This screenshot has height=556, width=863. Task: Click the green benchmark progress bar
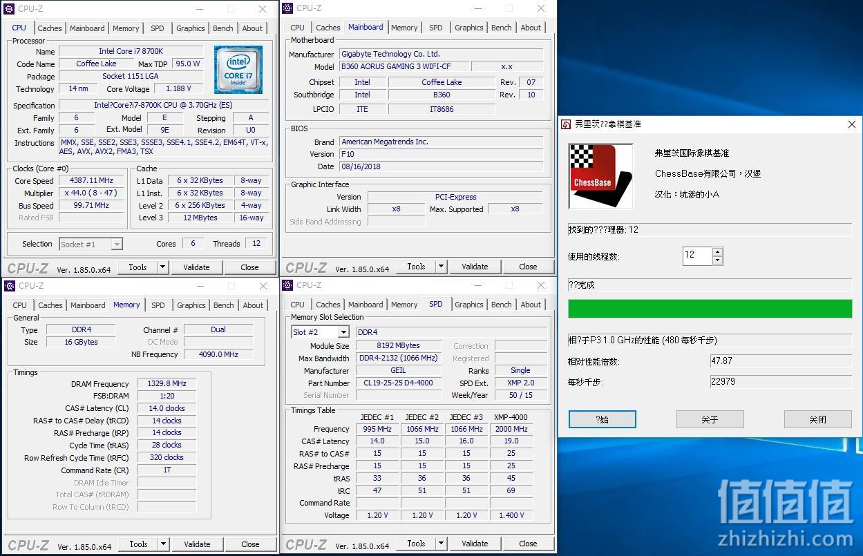pyautogui.click(x=710, y=309)
